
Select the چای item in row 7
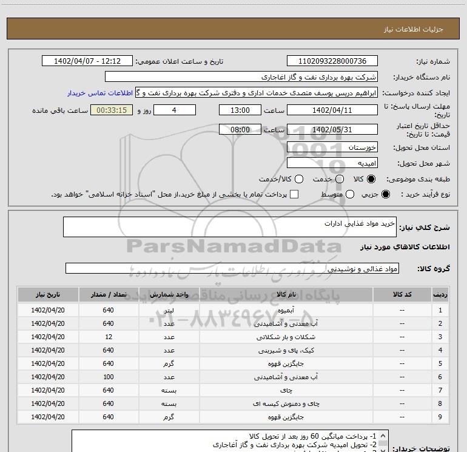pos(286,390)
